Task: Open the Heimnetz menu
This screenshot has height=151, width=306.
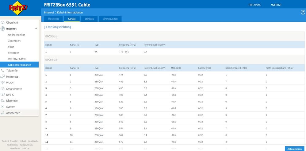Action: coord(12,77)
